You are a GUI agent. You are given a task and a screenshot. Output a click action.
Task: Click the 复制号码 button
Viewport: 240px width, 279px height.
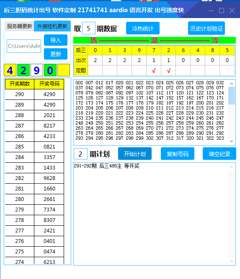(178, 154)
